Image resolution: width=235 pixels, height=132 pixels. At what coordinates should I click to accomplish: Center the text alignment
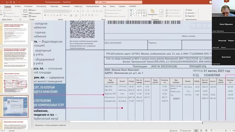click(86, 15)
